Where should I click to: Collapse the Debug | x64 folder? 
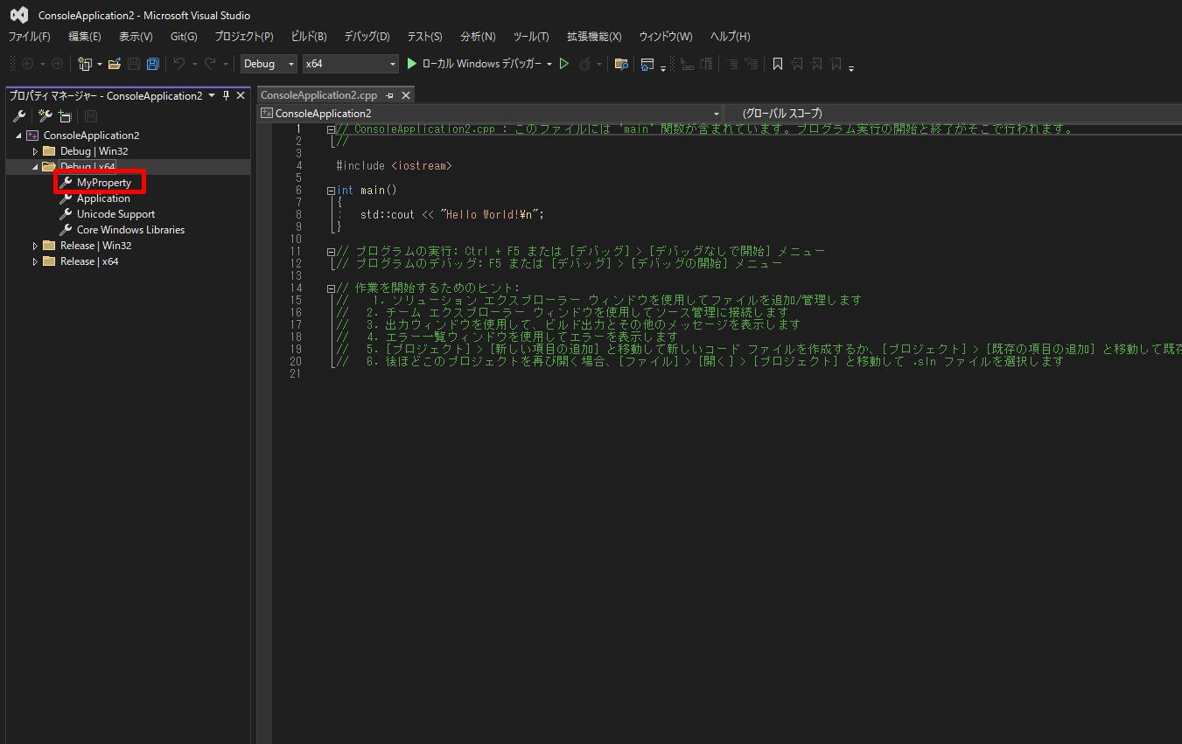click(36, 167)
